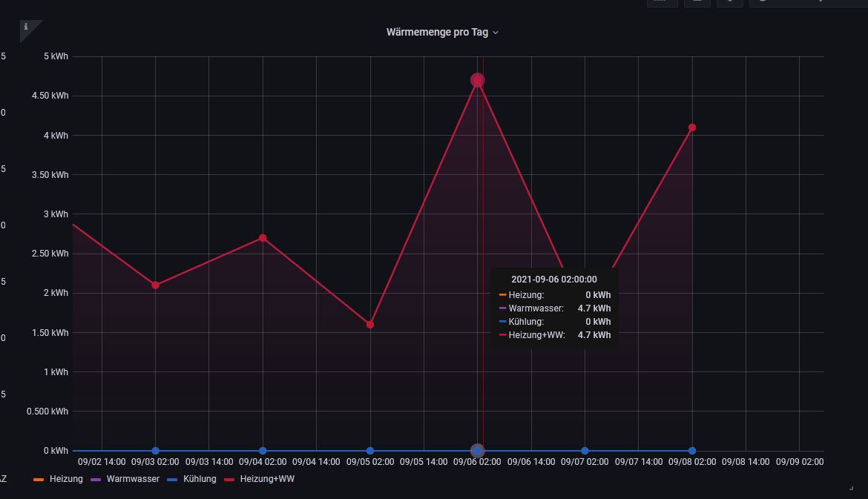Viewport: 868px width, 499px height.
Task: Click the 1.50 kWh y-axis label
Action: click(50, 332)
